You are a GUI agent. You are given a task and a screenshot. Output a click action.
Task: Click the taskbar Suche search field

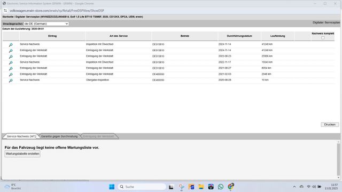(x=142, y=187)
